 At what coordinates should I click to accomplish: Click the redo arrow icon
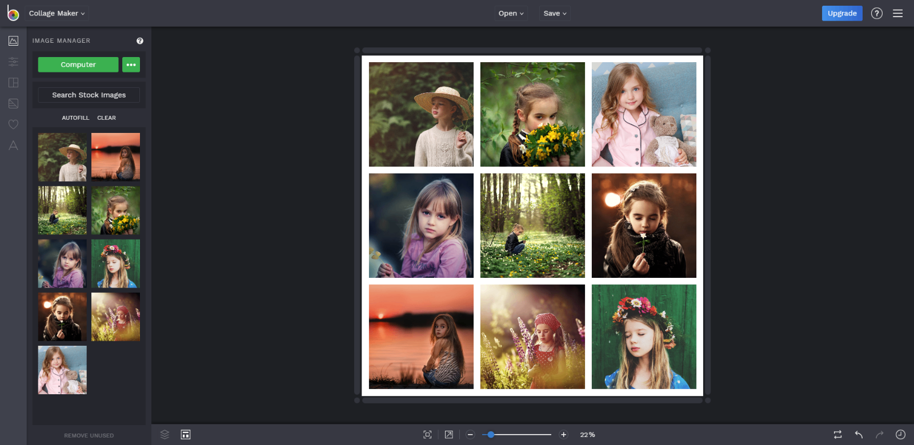point(880,435)
